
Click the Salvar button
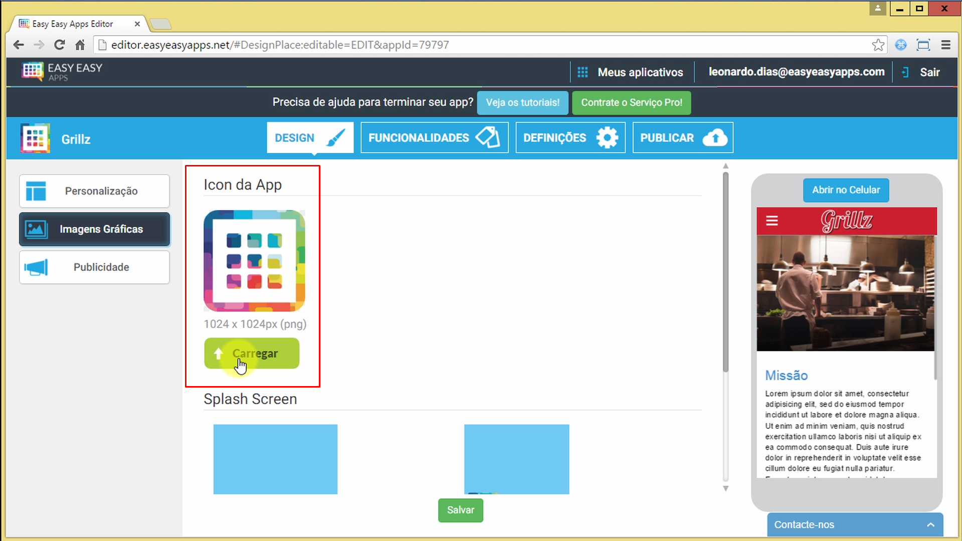pyautogui.click(x=460, y=510)
